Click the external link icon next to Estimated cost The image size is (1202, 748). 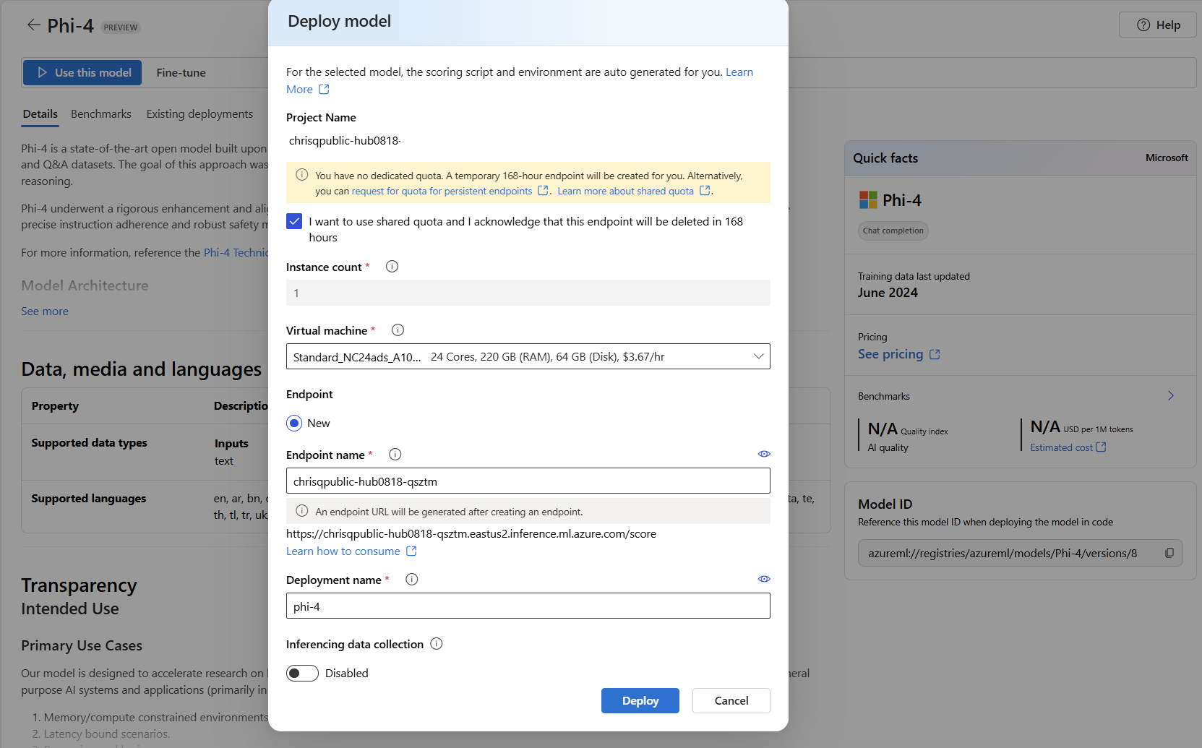coord(1101,447)
